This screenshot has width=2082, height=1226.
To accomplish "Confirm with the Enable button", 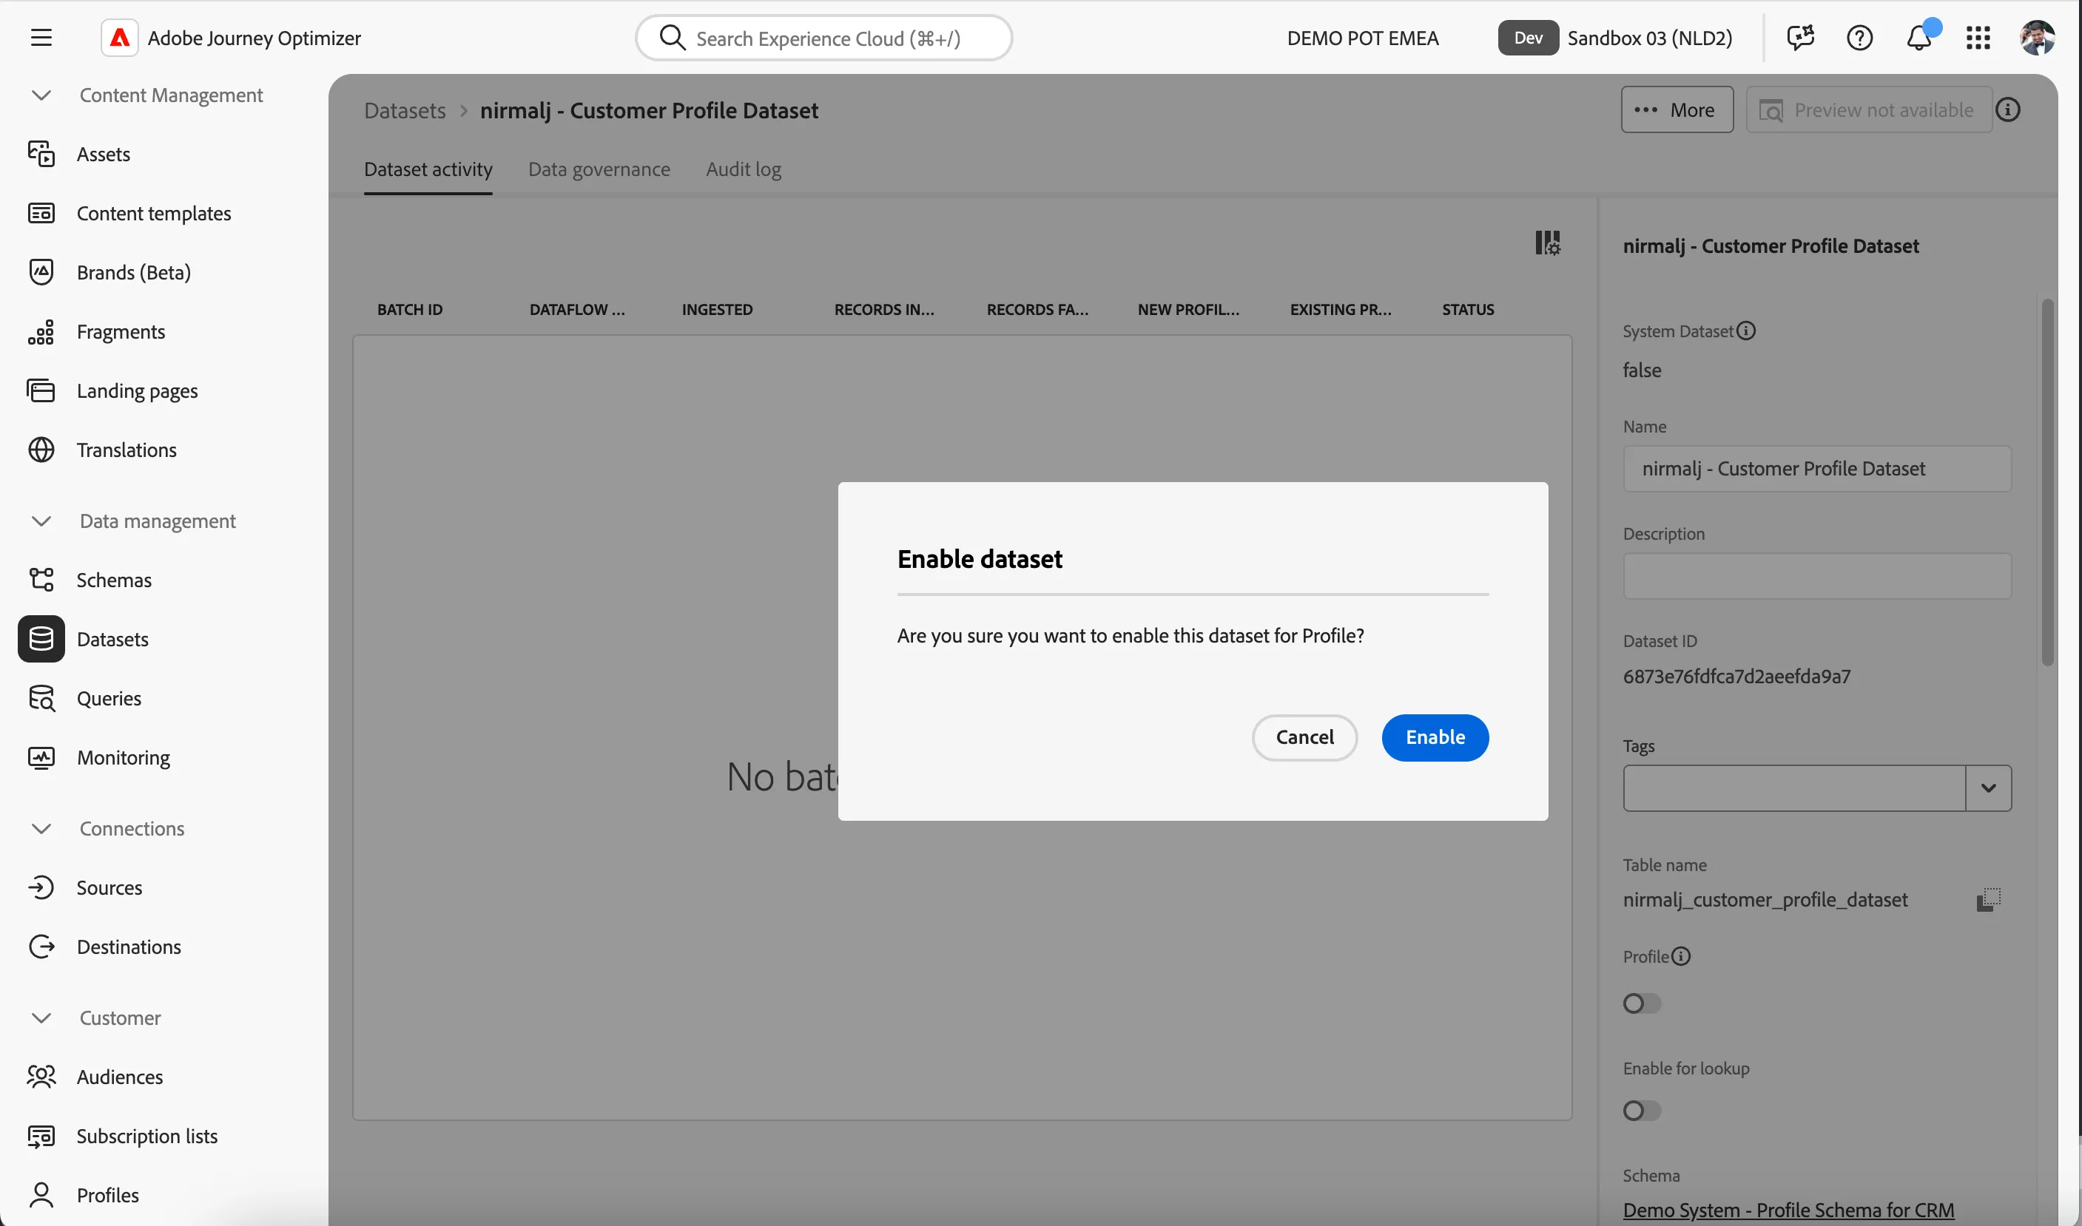I will 1435,738.
